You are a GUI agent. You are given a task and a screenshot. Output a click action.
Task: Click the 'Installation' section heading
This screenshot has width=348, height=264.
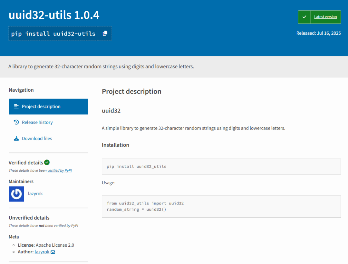click(115, 145)
